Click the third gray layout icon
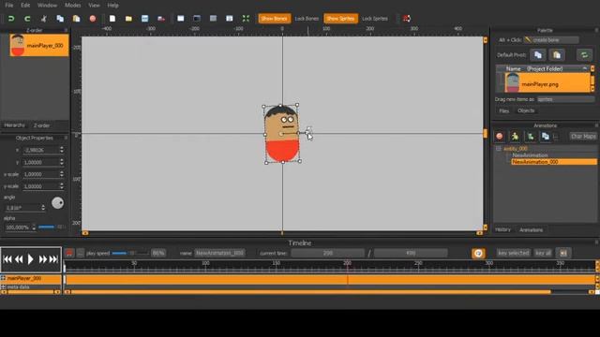The image size is (600, 337). pyautogui.click(x=213, y=19)
